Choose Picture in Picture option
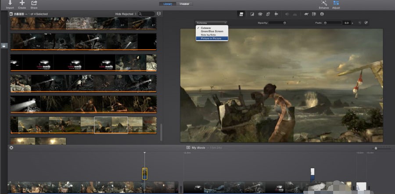 click(x=212, y=38)
